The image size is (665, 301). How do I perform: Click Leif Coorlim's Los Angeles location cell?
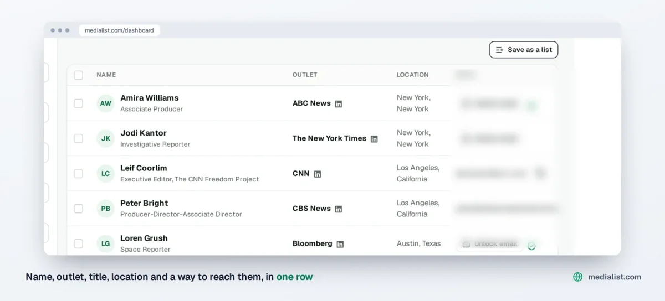tap(418, 173)
